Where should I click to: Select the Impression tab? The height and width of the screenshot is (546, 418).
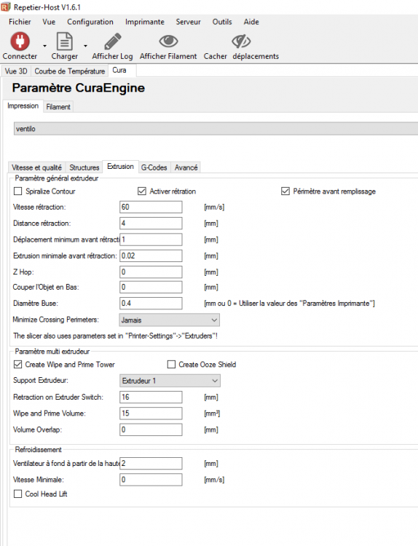[x=23, y=106]
